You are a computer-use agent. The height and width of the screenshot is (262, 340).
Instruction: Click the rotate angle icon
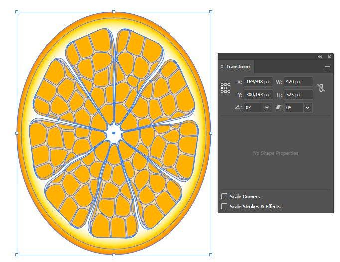coord(238,107)
